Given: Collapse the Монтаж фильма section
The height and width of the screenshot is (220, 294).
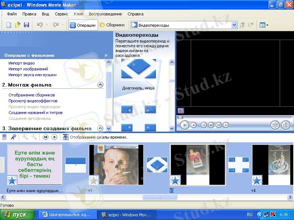Looking at the screenshot, I should tap(100, 85).
